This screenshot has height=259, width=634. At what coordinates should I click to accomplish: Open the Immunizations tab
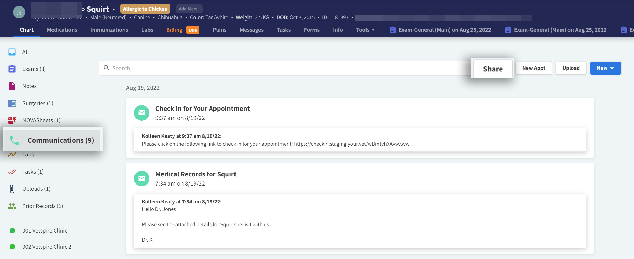point(109,30)
